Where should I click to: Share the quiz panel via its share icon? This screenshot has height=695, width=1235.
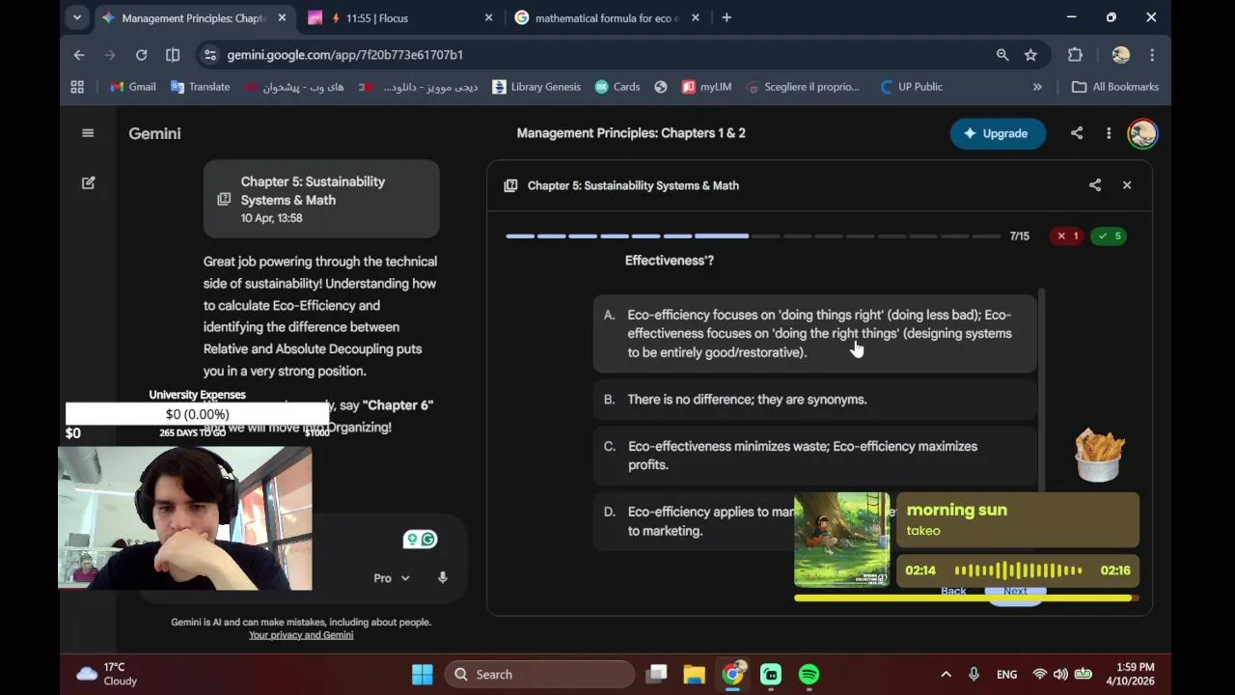tap(1095, 185)
